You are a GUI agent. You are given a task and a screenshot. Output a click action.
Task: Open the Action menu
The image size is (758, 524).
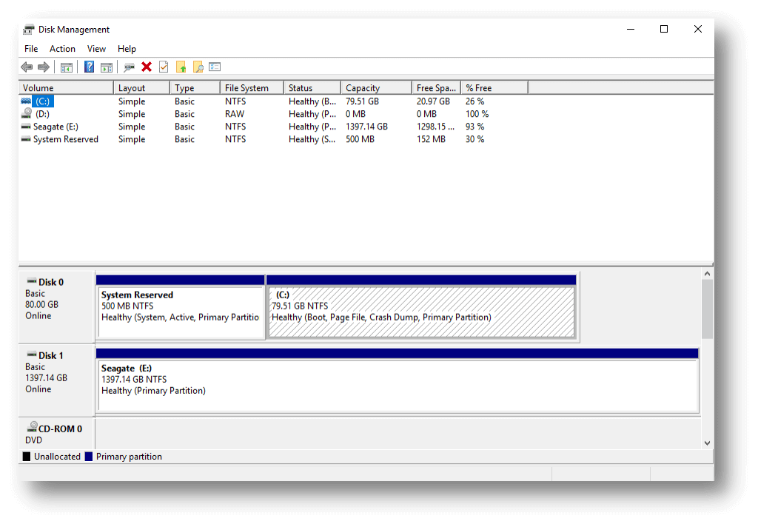[61, 48]
